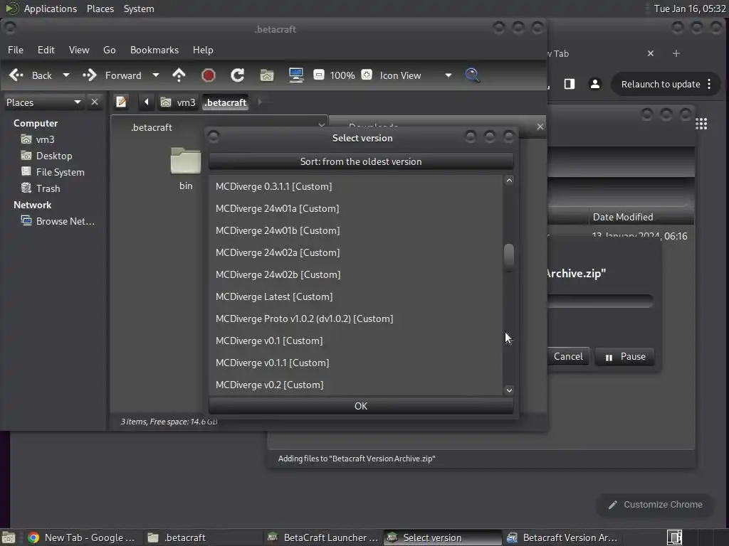Image resolution: width=729 pixels, height=546 pixels.
Task: Add a new Chrome tab with plus
Action: click(676, 53)
